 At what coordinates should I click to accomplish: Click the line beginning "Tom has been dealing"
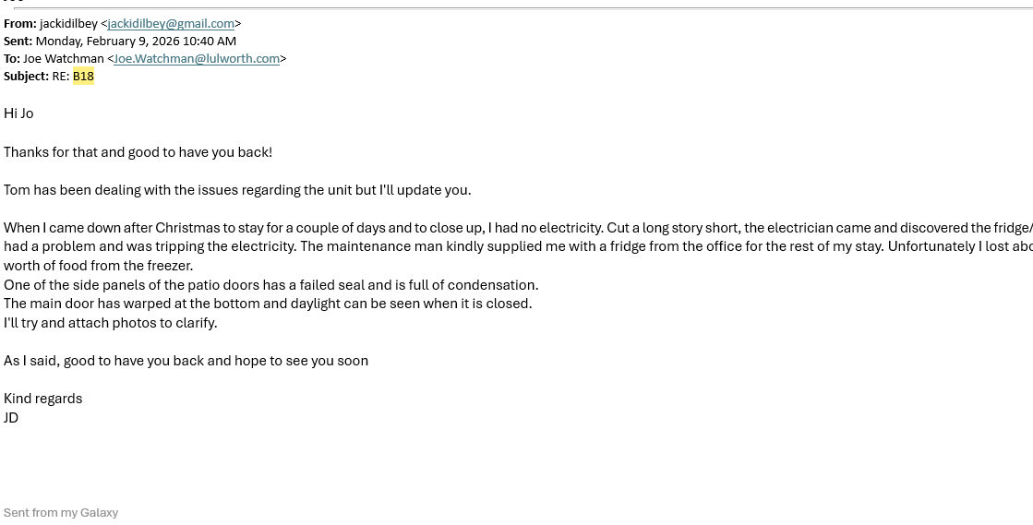[237, 190]
